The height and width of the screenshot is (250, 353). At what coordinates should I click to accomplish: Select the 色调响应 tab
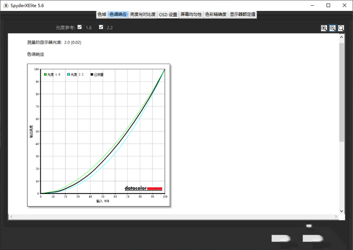118,15
